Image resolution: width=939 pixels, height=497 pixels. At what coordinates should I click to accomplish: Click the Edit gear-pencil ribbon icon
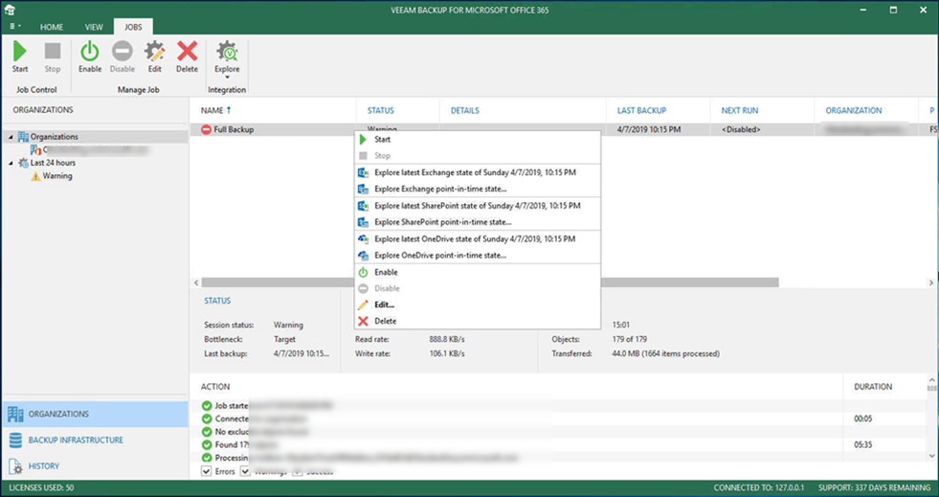155,52
